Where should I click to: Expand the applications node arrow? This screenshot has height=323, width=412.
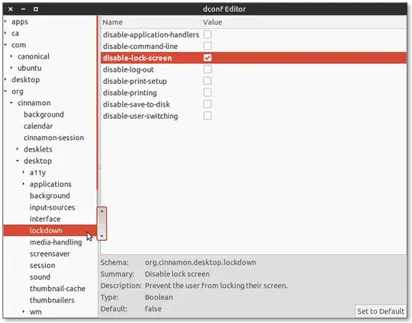[24, 184]
